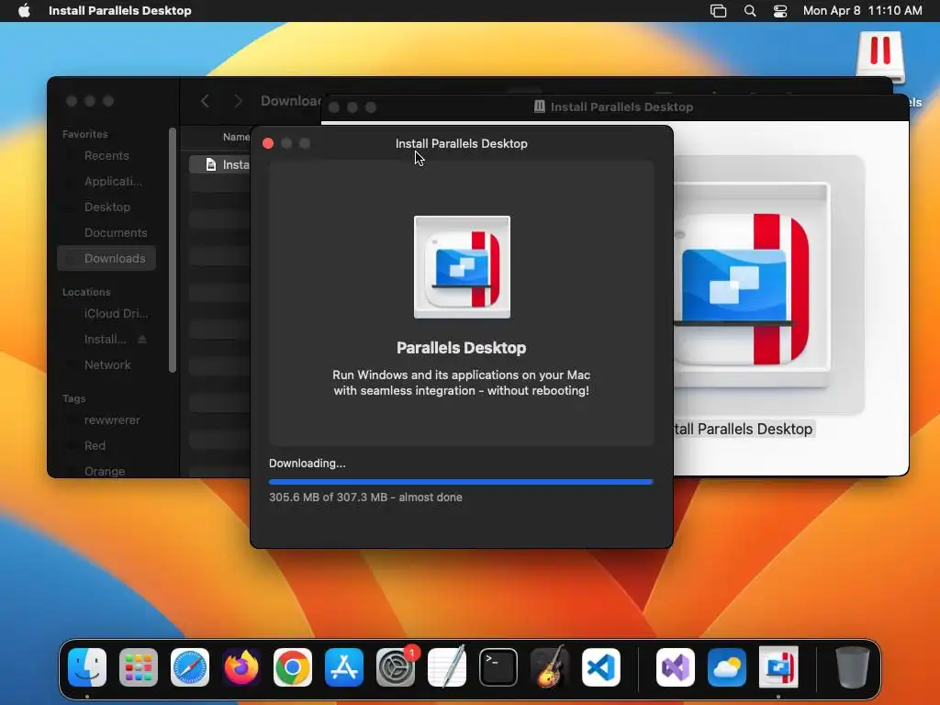Open the cloud weather app in dock
Screen dimensions: 940x705
tap(727, 667)
